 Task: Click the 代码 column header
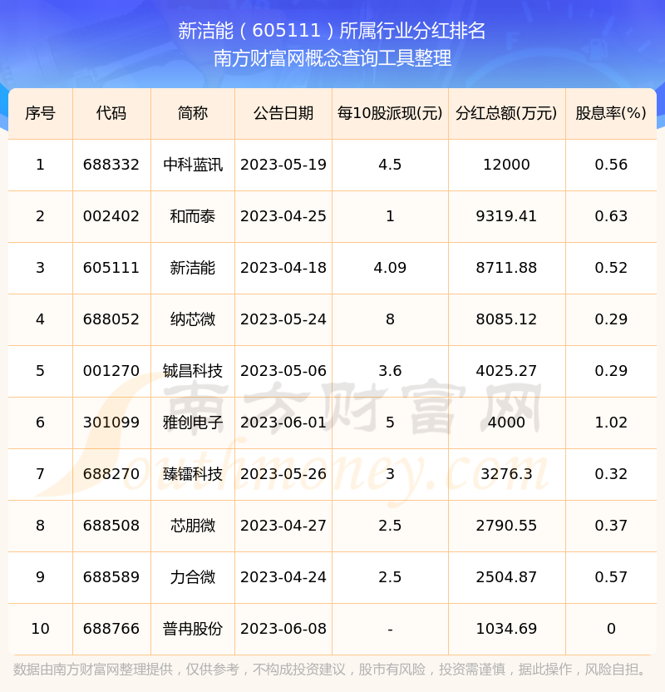pos(111,113)
